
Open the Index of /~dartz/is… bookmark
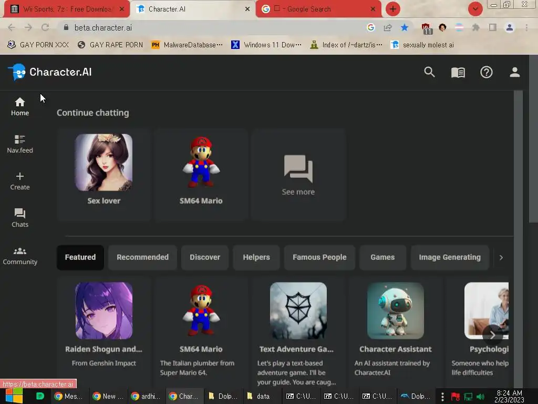tap(346, 45)
